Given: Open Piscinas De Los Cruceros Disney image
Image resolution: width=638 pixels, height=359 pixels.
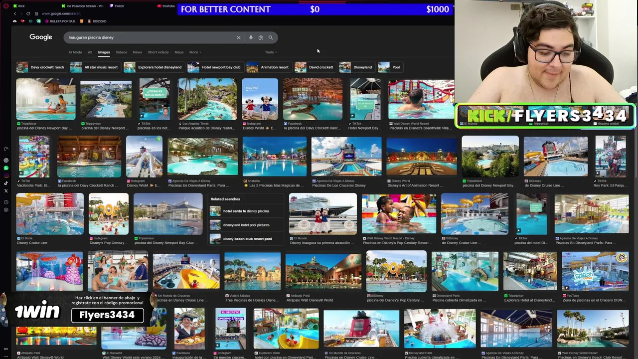Looking at the screenshot, I should point(346,157).
